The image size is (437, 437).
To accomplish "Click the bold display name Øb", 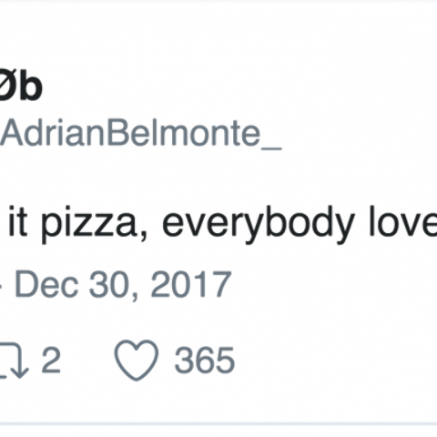I will (x=21, y=86).
